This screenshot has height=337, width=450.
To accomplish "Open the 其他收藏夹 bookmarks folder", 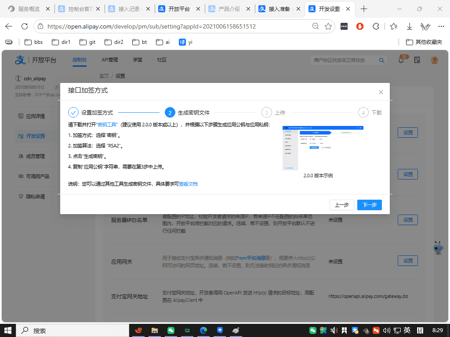I will [424, 42].
